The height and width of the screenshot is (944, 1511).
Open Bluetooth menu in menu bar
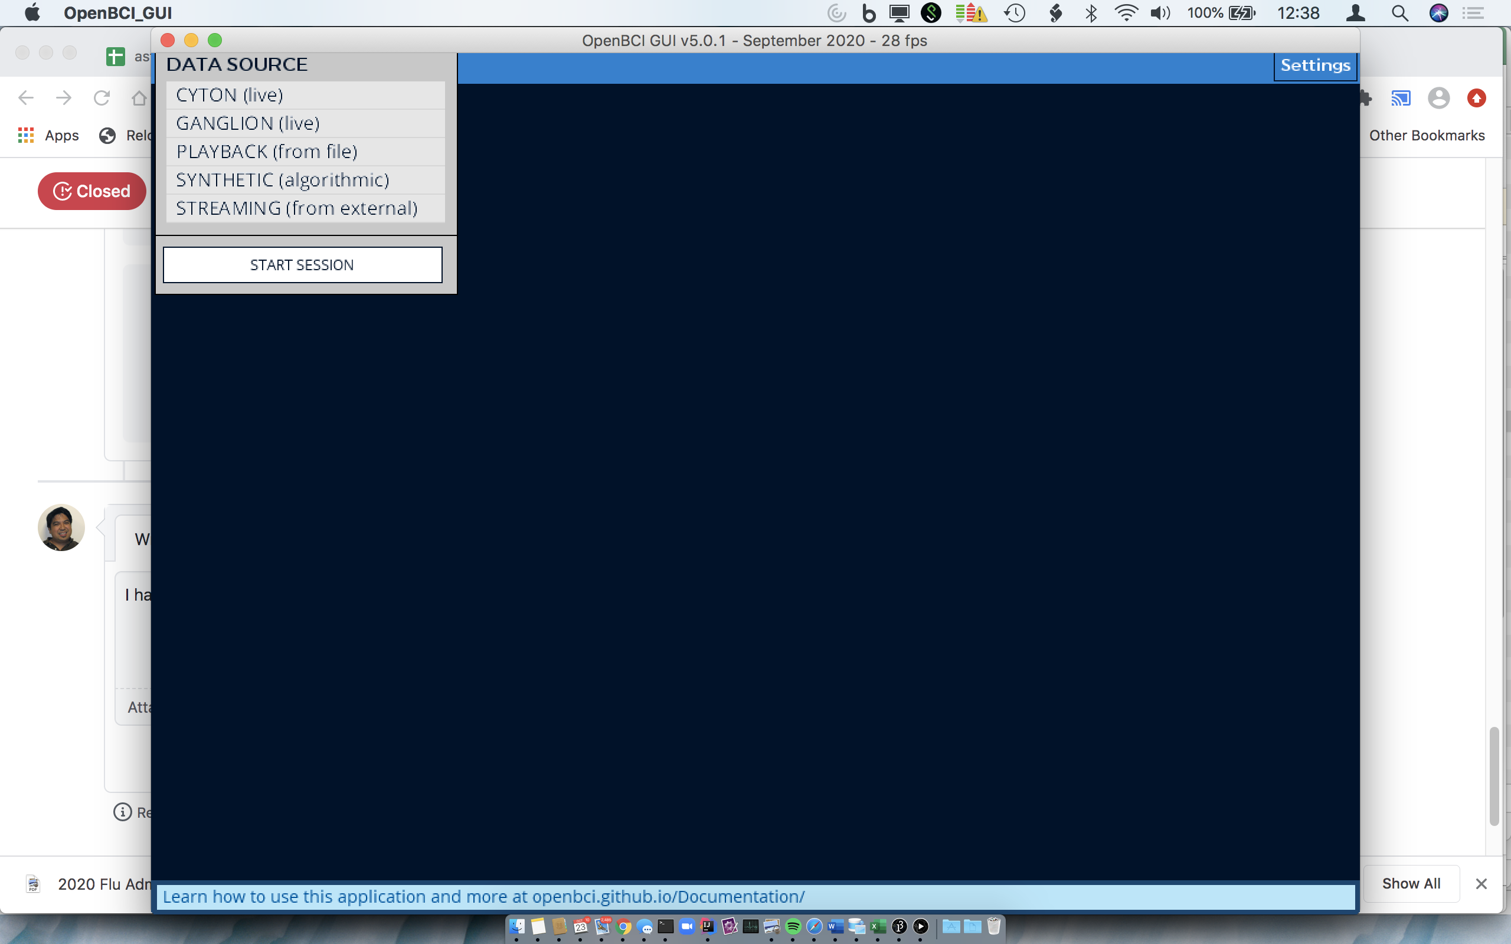(1091, 13)
